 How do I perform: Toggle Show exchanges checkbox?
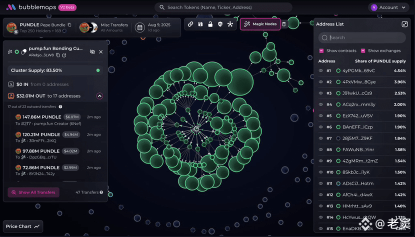(x=363, y=50)
